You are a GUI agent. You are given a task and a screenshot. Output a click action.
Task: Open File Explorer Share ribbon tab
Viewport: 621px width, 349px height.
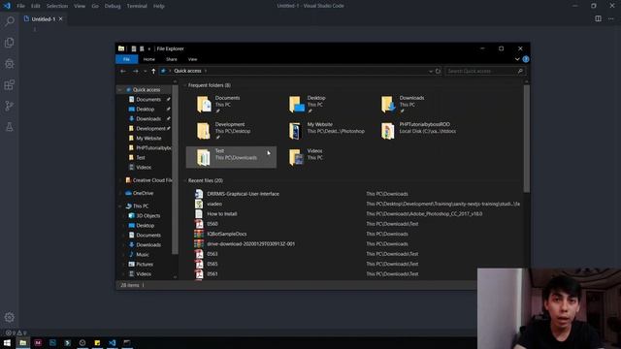[172, 59]
